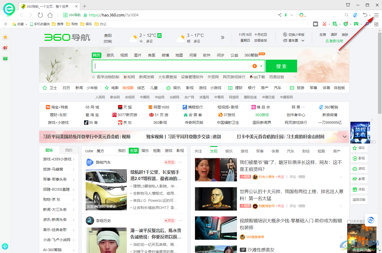Open the 路咖汽车 yellow van thumbnail

[x=106, y=190]
